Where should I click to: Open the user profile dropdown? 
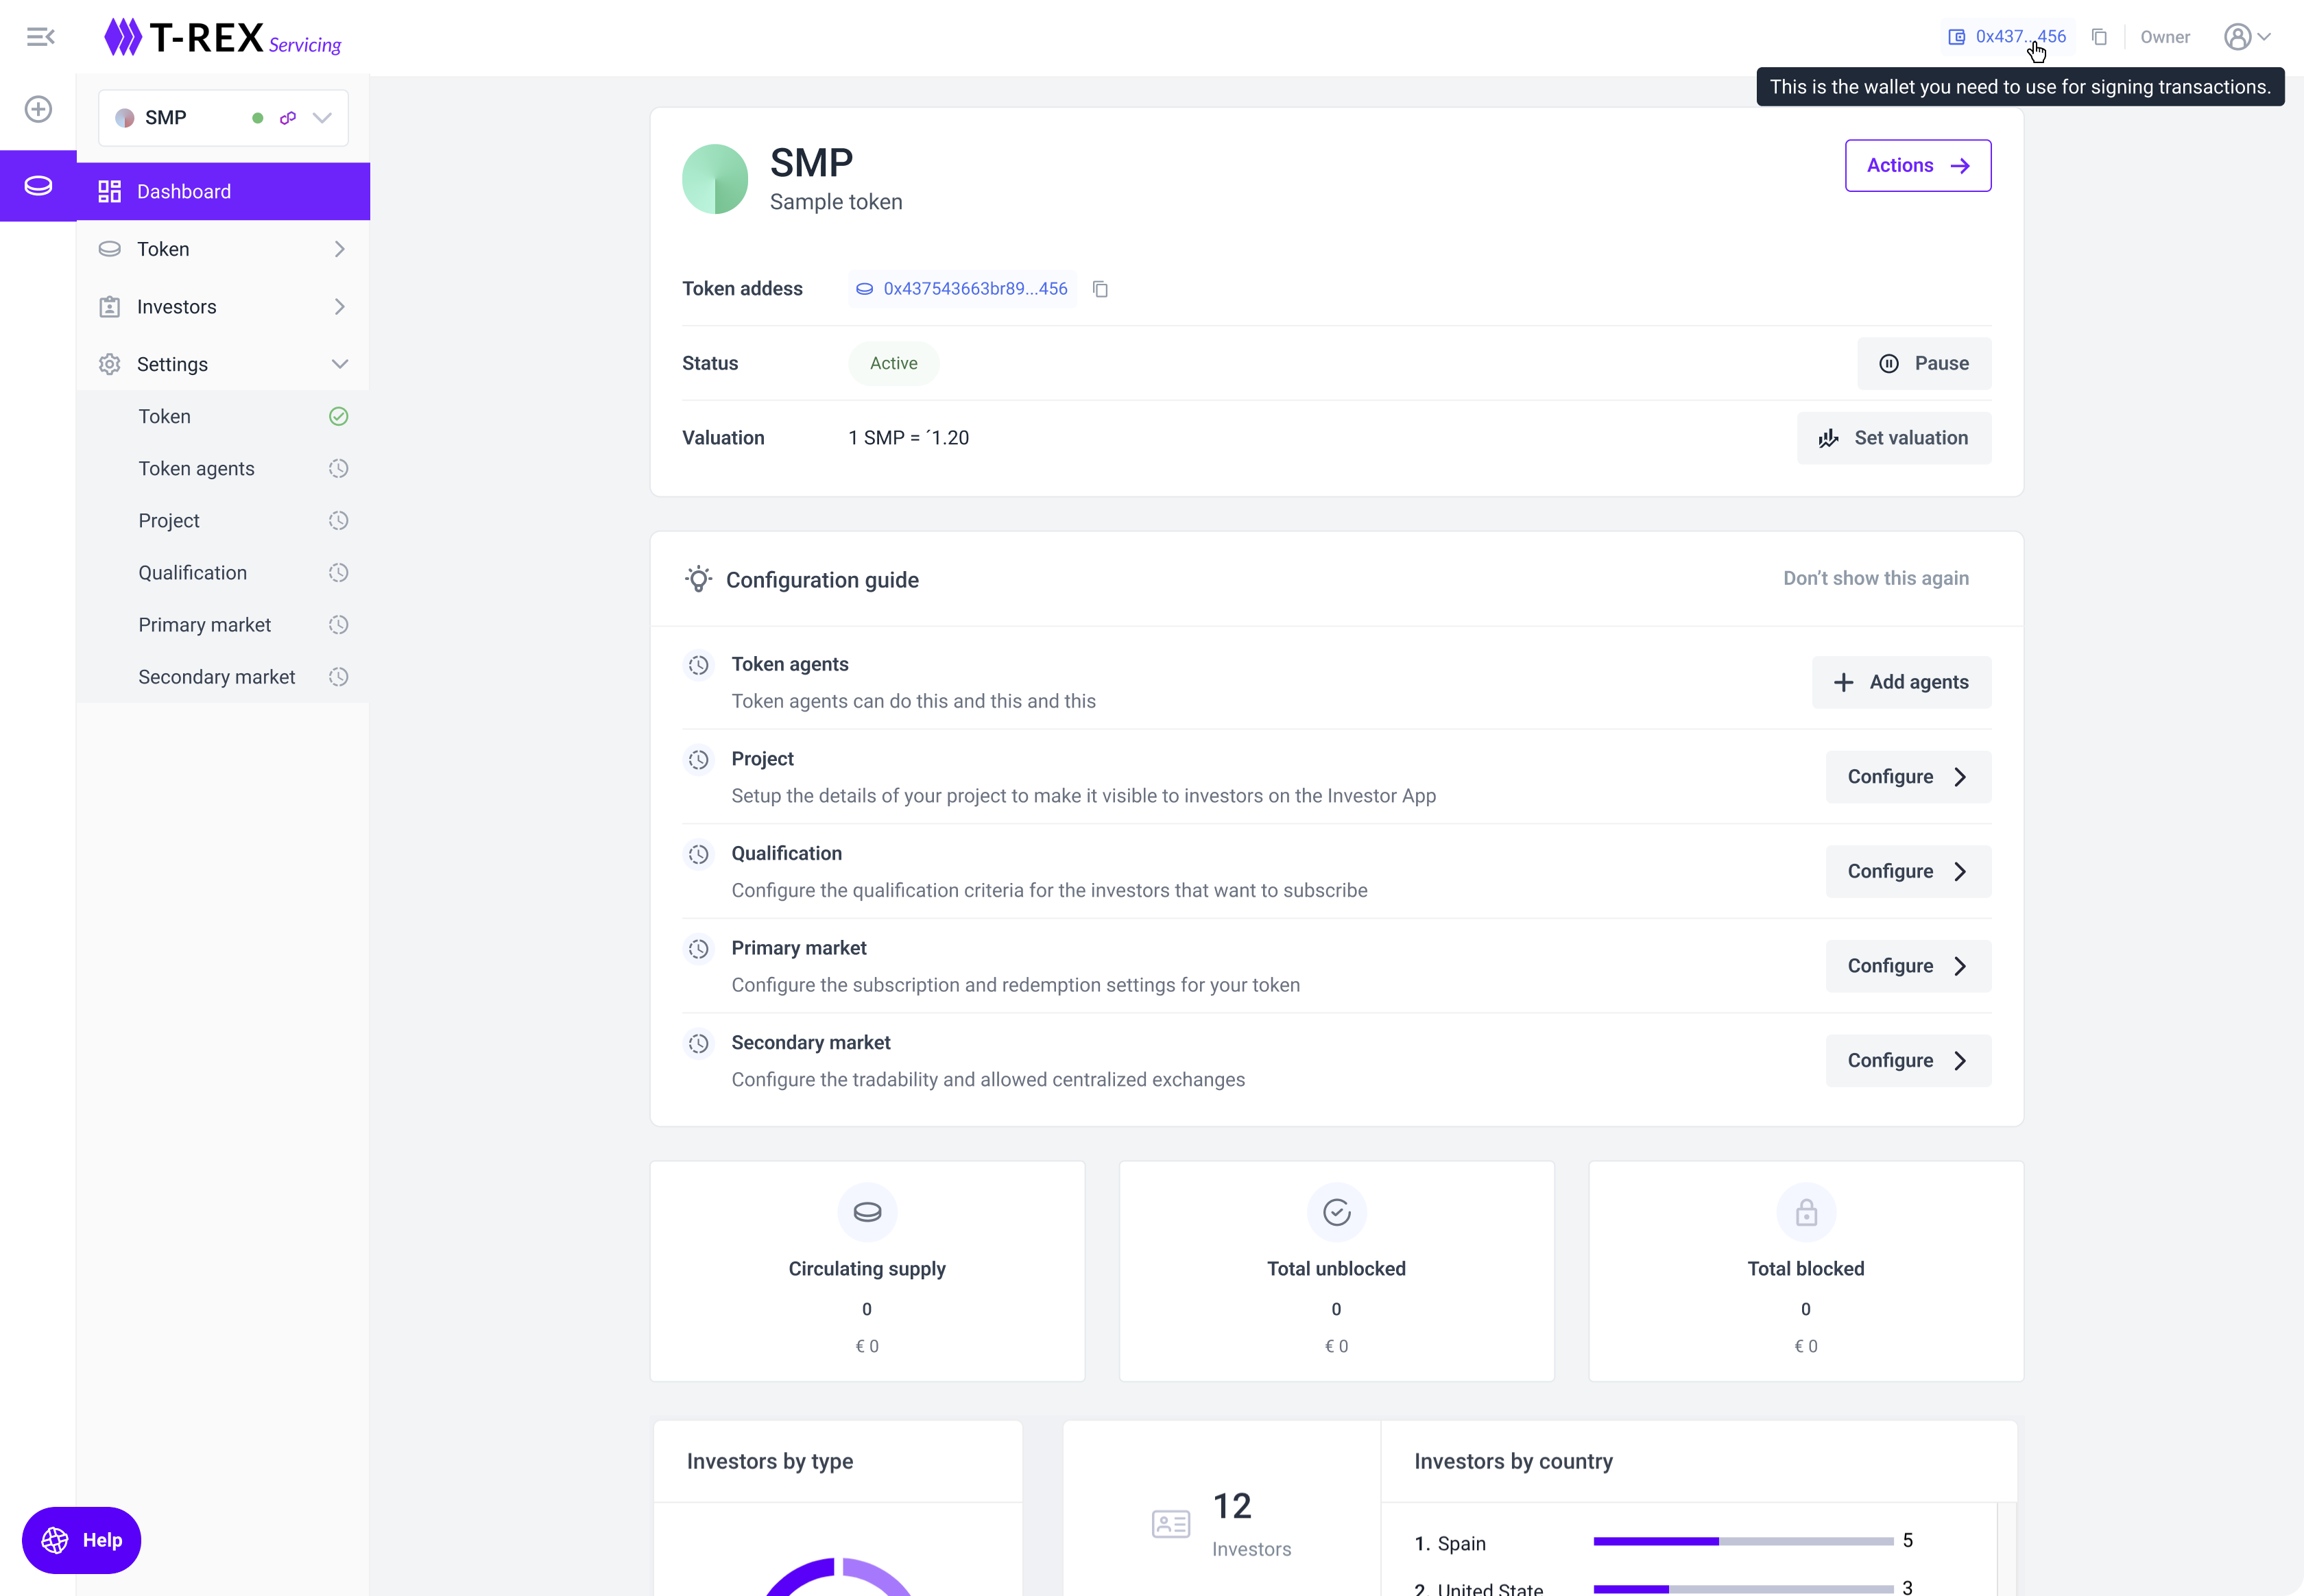(2246, 37)
